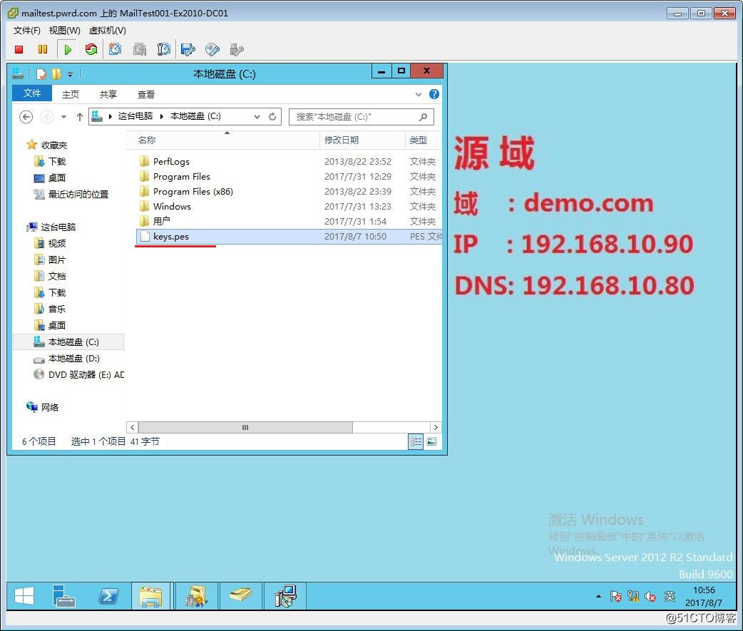Open the 文件 ribbon tab in Explorer

click(x=32, y=93)
